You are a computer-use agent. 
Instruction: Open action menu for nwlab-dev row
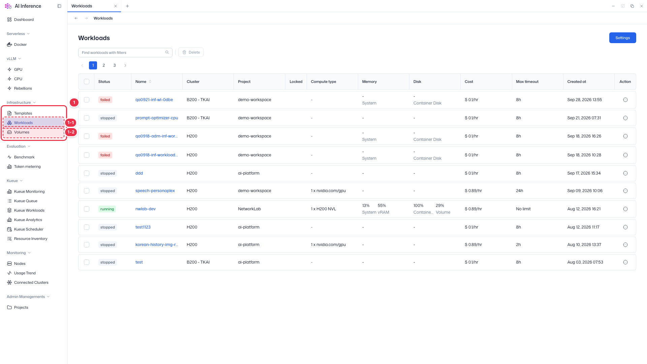pos(625,209)
